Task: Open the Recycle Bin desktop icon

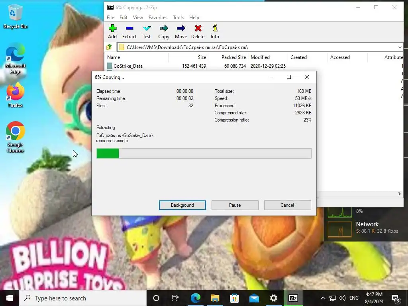Action: click(16, 17)
